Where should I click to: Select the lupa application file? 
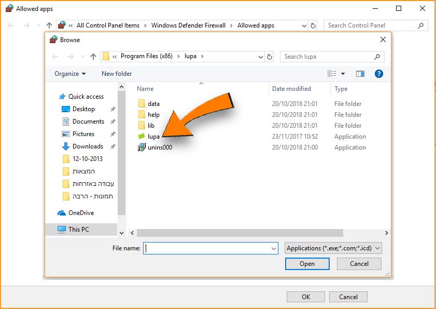tap(153, 137)
